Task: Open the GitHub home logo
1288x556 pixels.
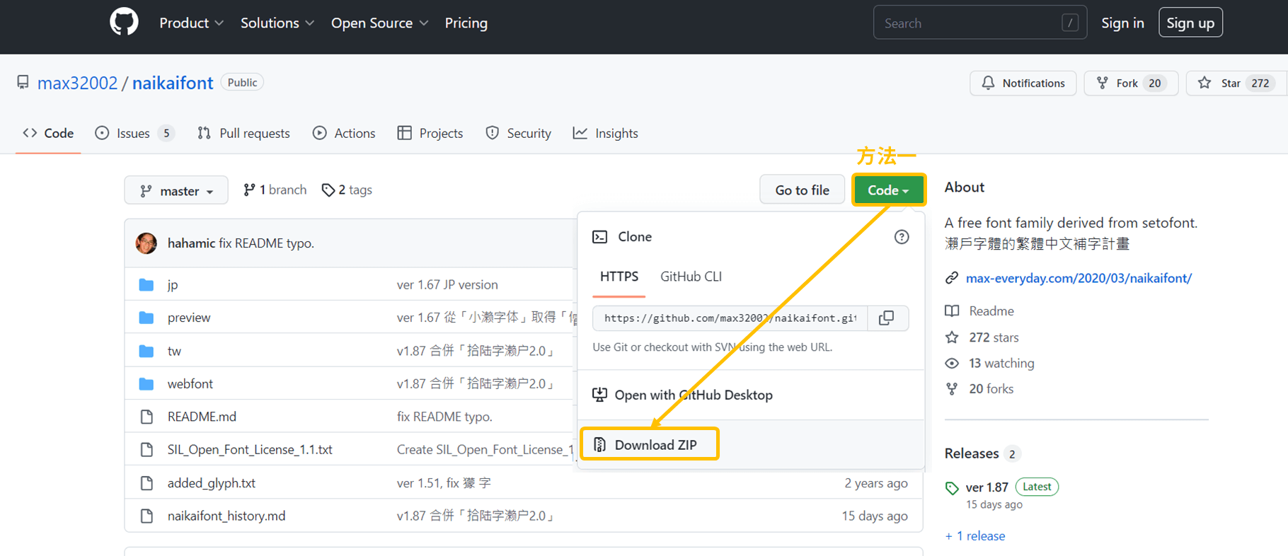Action: [x=124, y=23]
